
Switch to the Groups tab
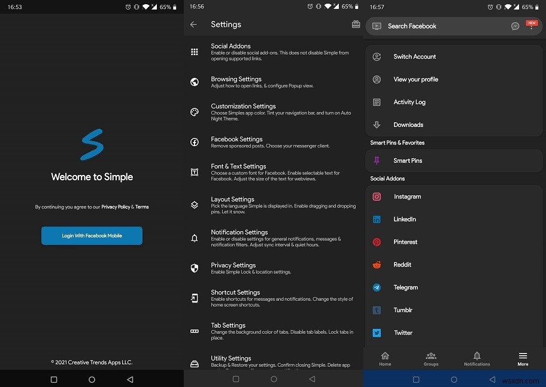(x=430, y=359)
